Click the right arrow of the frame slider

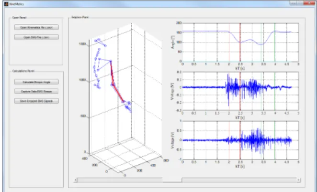pos(299,180)
